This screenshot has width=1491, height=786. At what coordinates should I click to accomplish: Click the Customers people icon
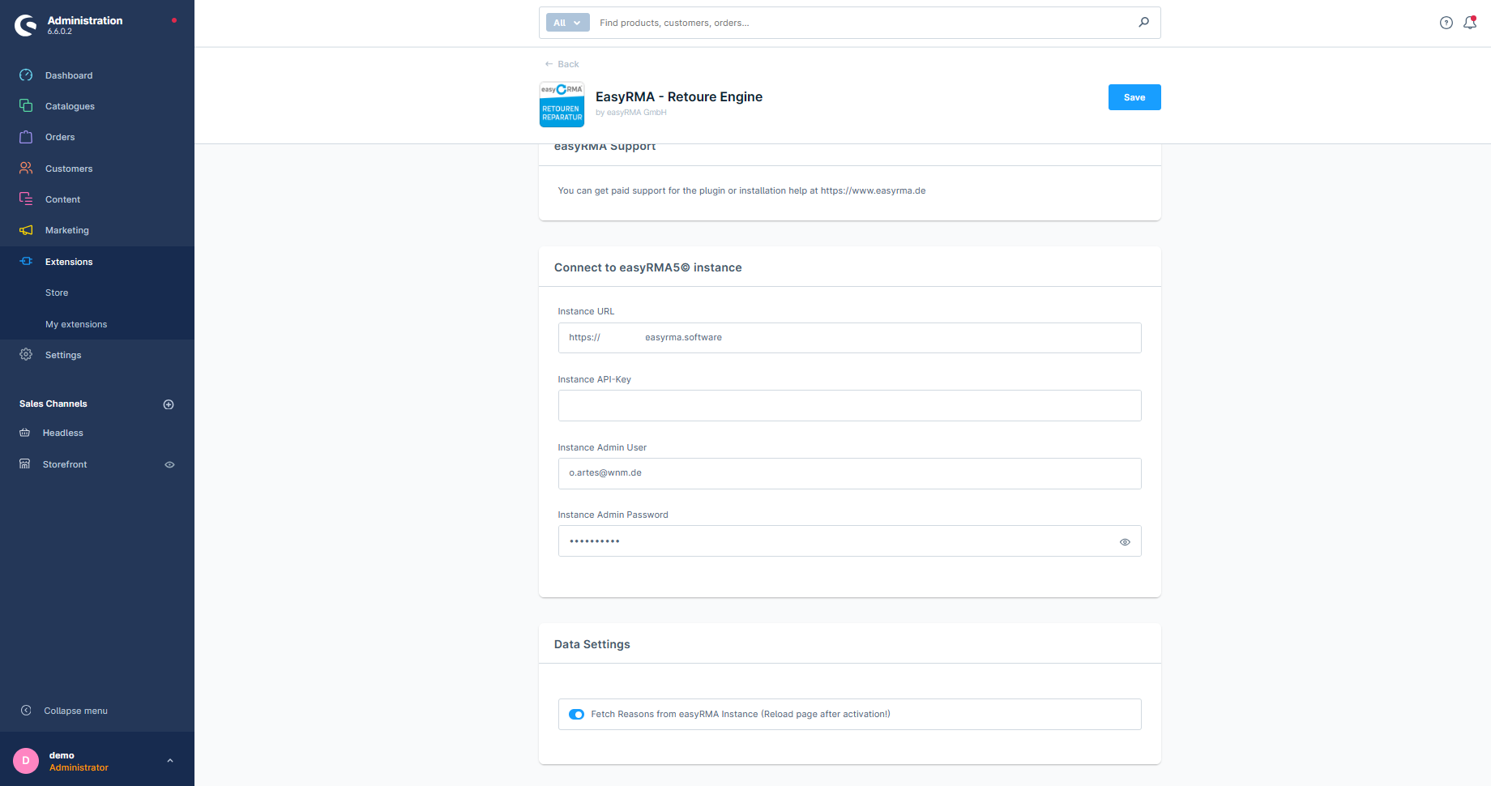coord(26,169)
